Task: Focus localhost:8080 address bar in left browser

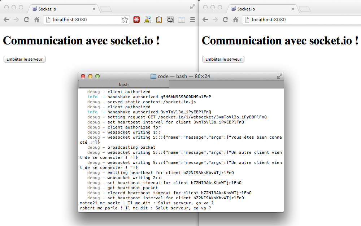Action: coord(87,20)
